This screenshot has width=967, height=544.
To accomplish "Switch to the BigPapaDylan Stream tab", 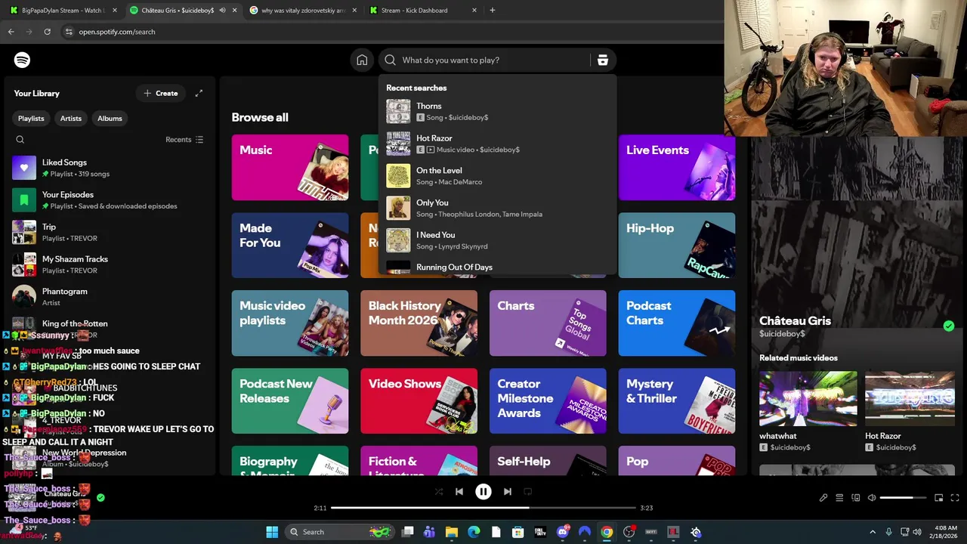I will [x=63, y=11].
